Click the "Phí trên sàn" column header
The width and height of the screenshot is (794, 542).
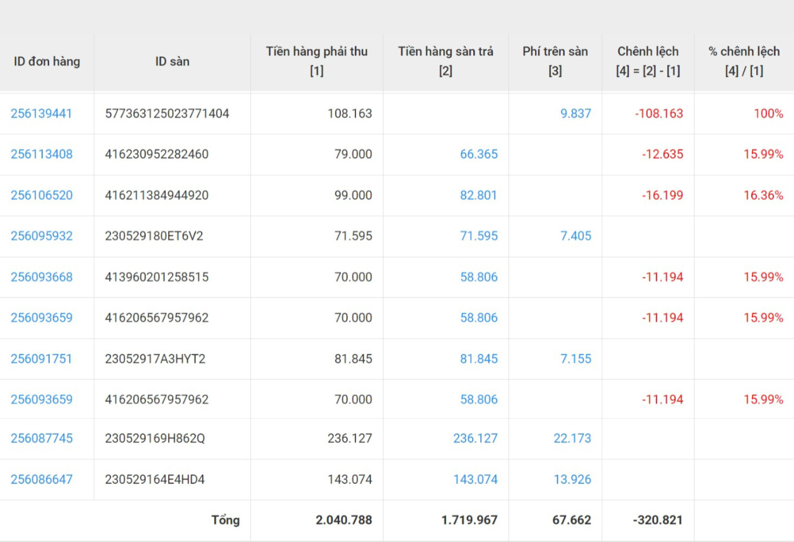click(x=555, y=61)
